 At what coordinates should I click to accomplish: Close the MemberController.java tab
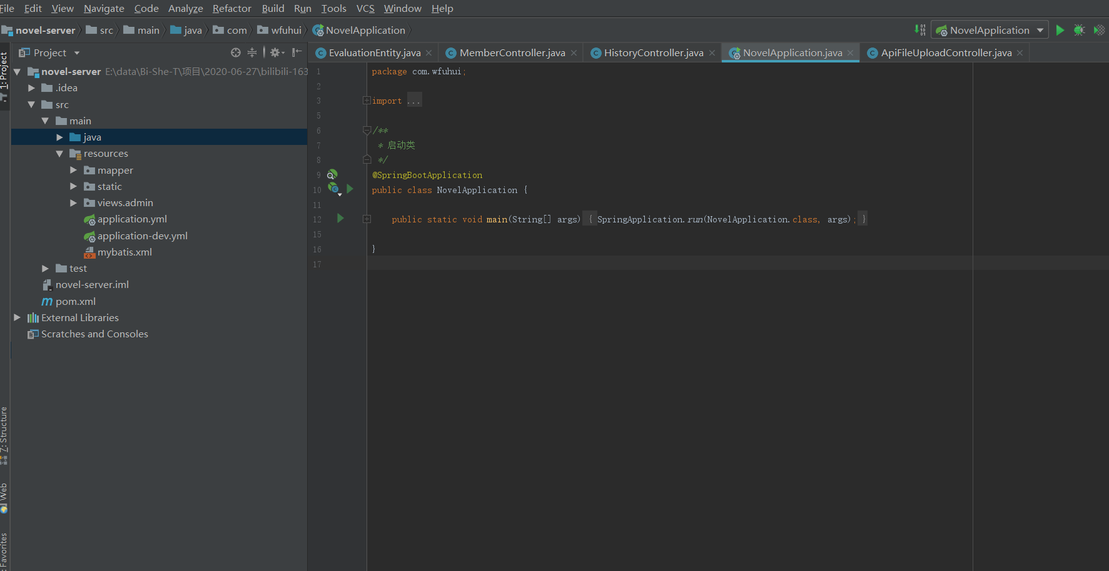574,53
